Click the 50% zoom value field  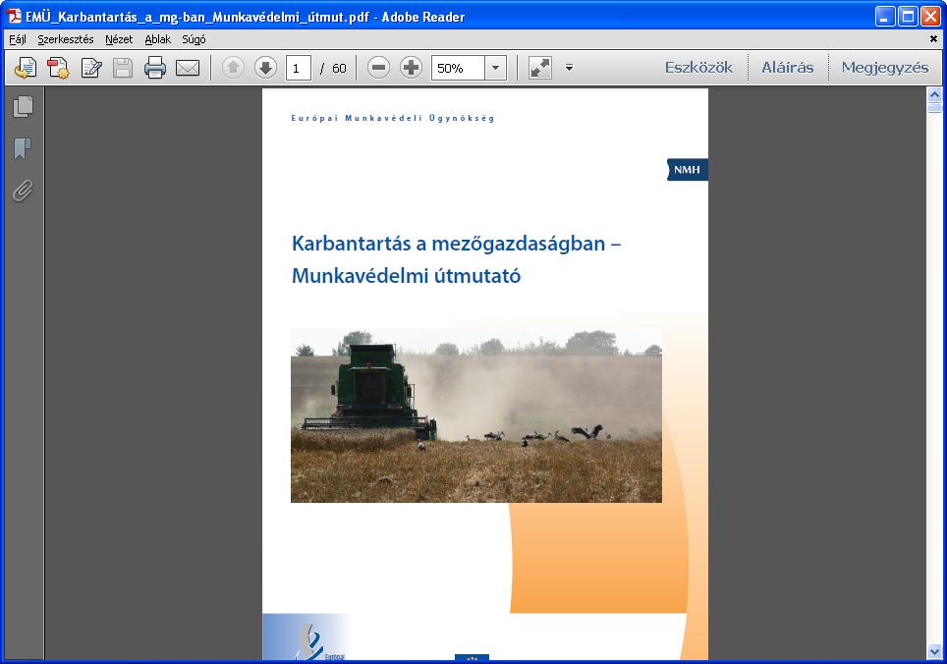pyautogui.click(x=458, y=68)
